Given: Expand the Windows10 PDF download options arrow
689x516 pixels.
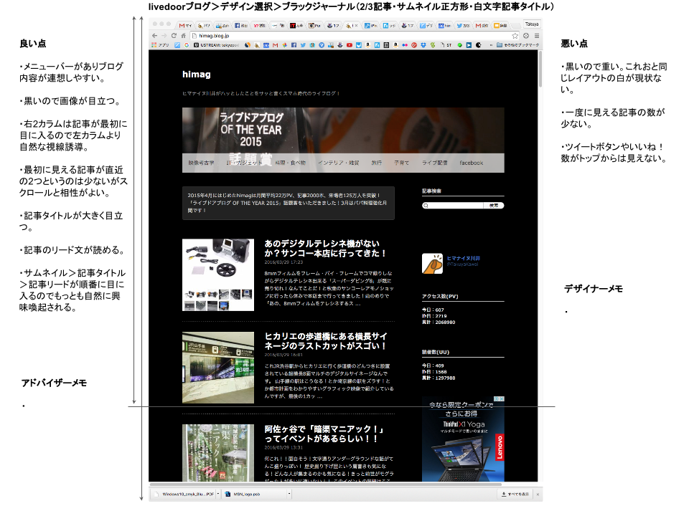Looking at the screenshot, I should point(217,493).
